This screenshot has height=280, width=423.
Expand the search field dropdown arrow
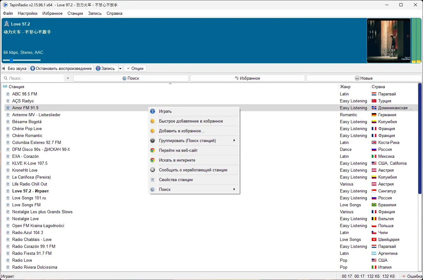(68, 78)
